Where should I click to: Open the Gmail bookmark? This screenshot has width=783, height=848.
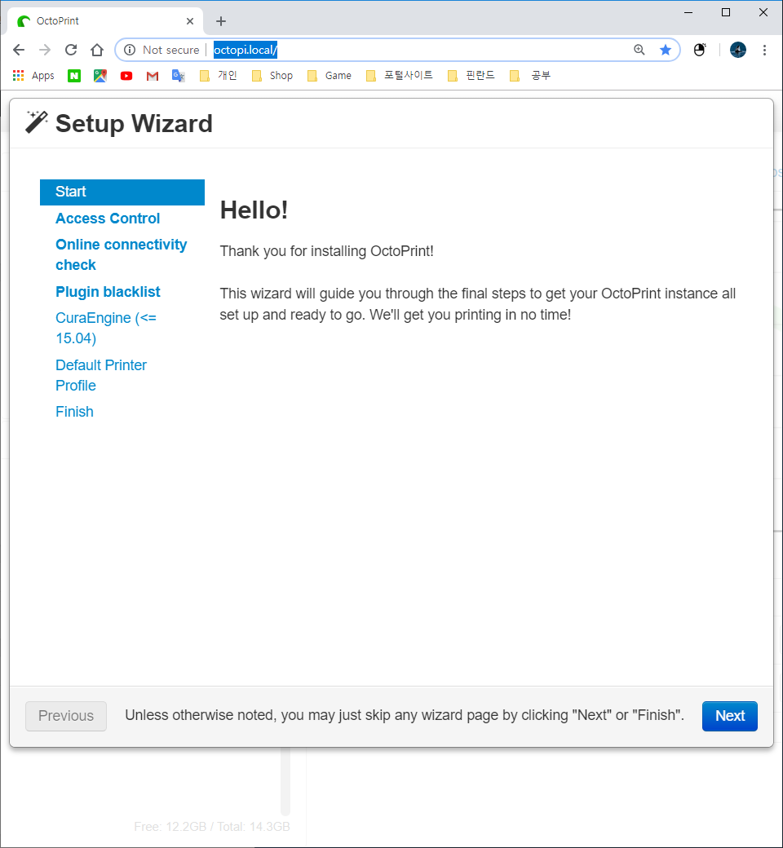click(152, 76)
